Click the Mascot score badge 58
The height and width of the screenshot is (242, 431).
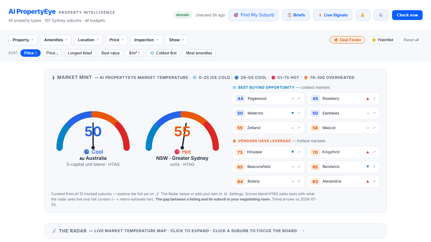click(x=315, y=128)
